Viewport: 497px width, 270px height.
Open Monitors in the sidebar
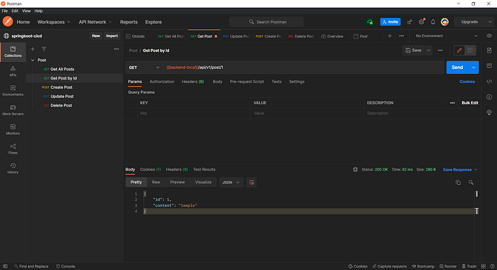(x=13, y=129)
